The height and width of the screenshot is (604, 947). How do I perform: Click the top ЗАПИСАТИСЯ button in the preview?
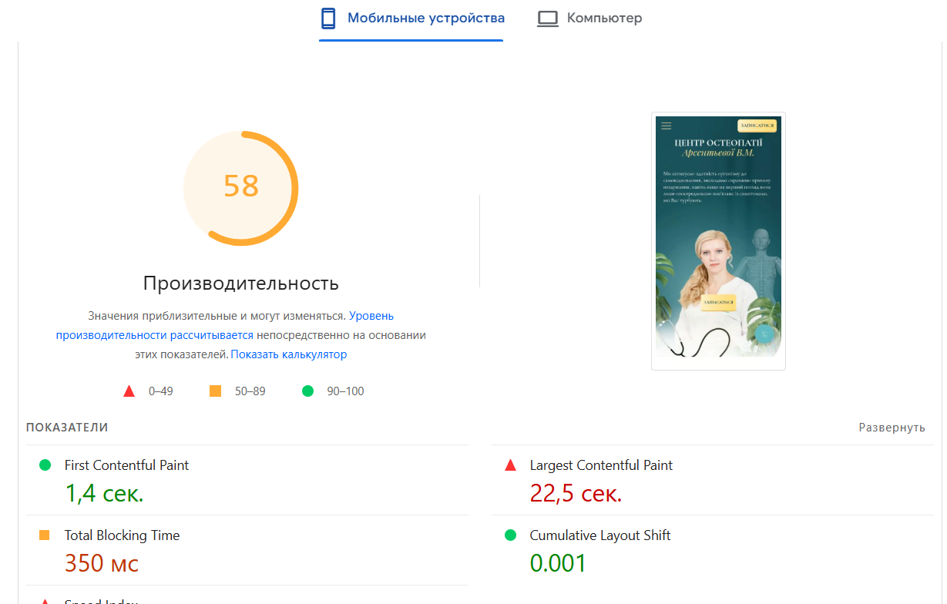[757, 126]
